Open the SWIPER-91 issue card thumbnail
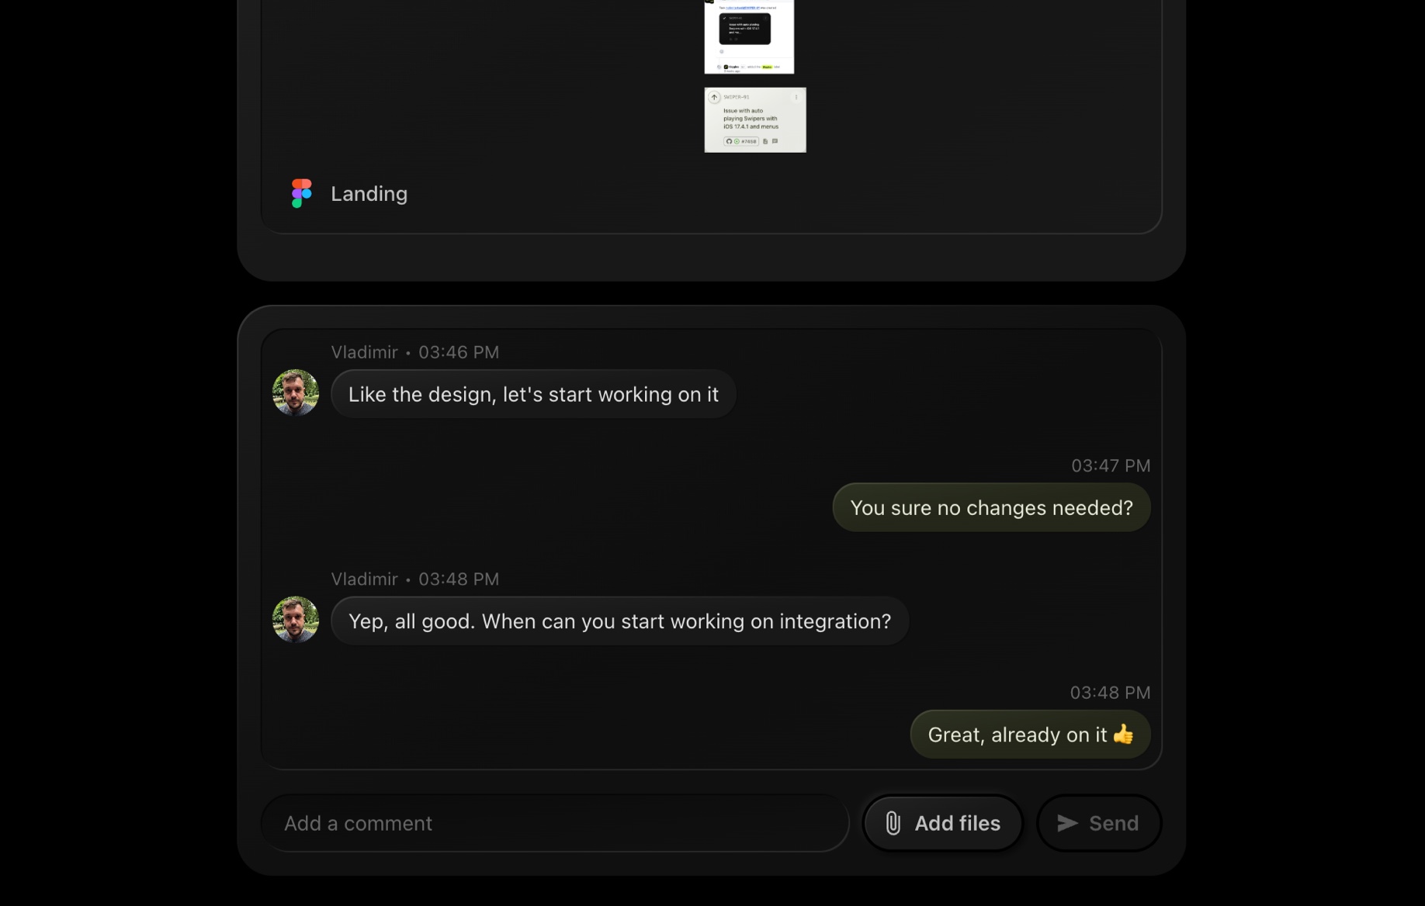1425x906 pixels. click(754, 120)
